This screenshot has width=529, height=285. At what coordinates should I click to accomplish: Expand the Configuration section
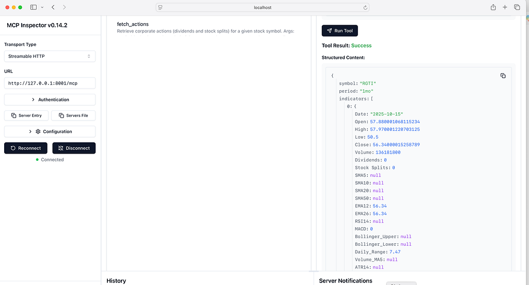coord(50,131)
